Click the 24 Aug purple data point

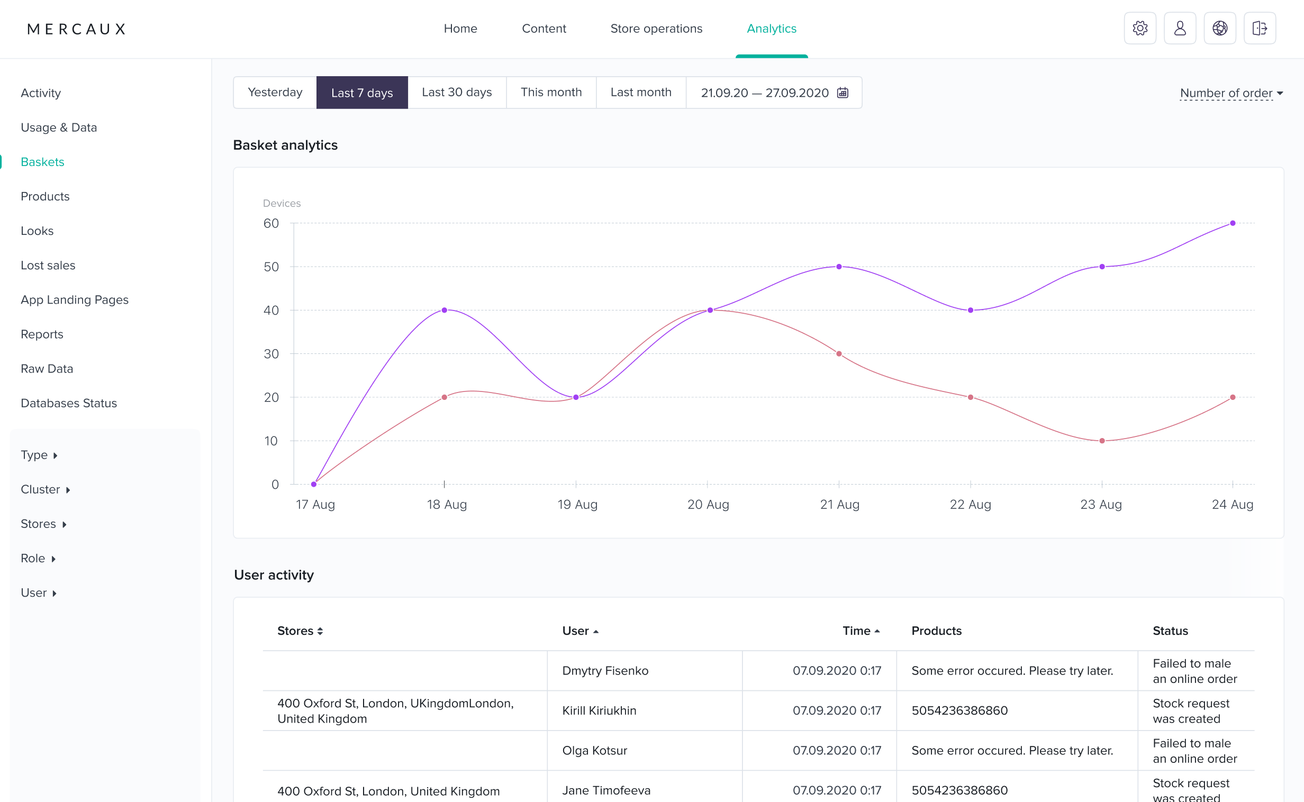tap(1232, 223)
